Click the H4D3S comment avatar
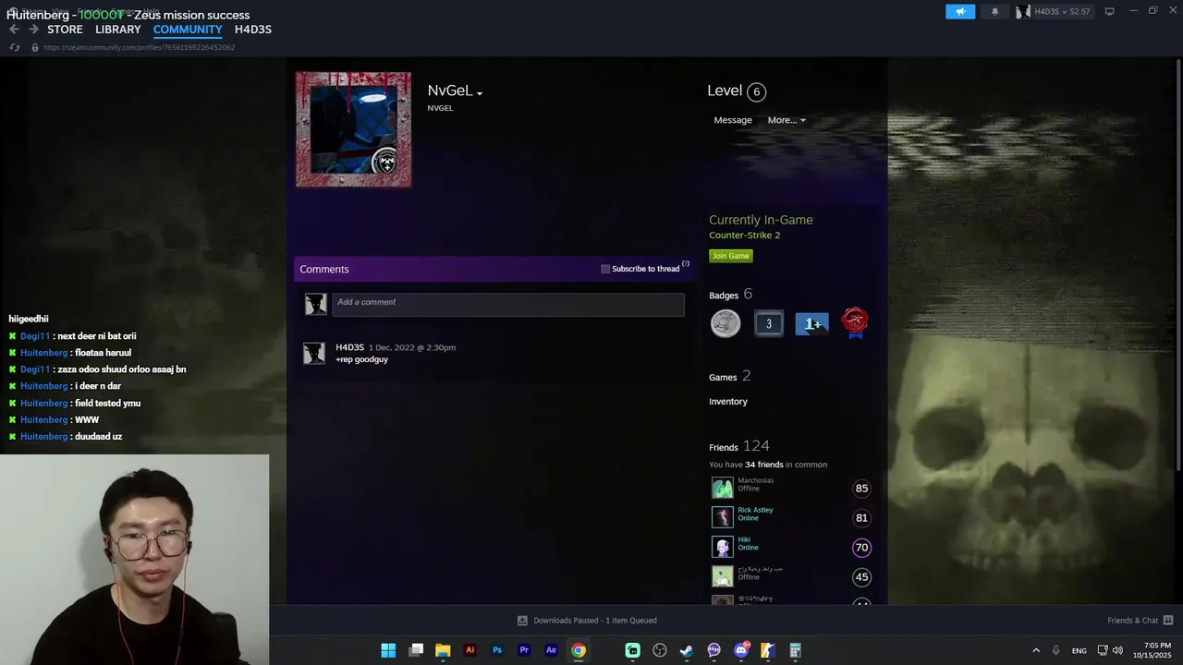1183x665 pixels. (x=314, y=353)
